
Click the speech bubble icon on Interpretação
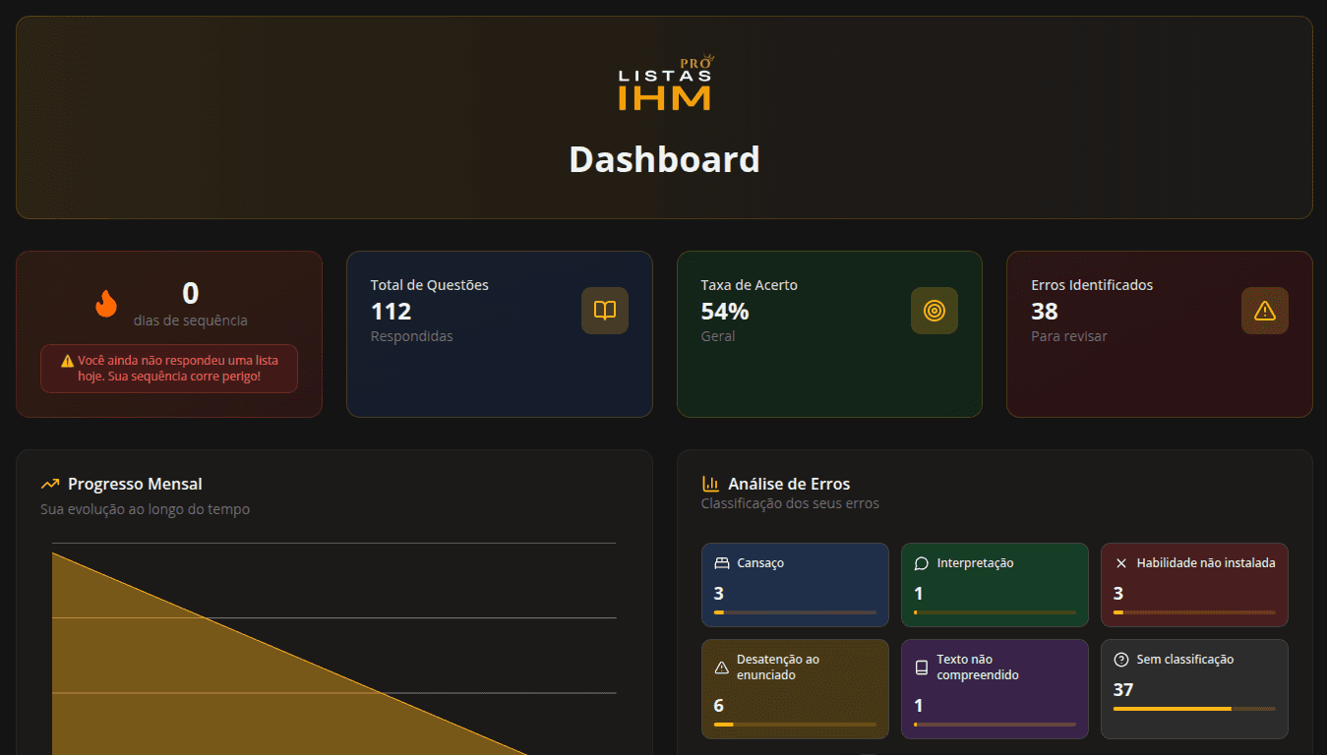(921, 562)
